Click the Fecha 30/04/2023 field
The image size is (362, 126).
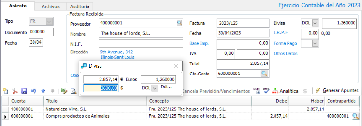[243, 33]
